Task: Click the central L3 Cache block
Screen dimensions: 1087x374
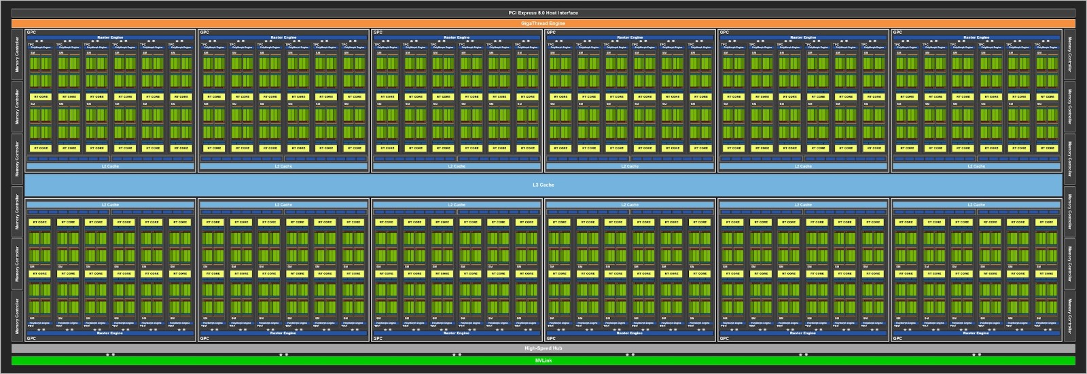Action: pos(543,185)
